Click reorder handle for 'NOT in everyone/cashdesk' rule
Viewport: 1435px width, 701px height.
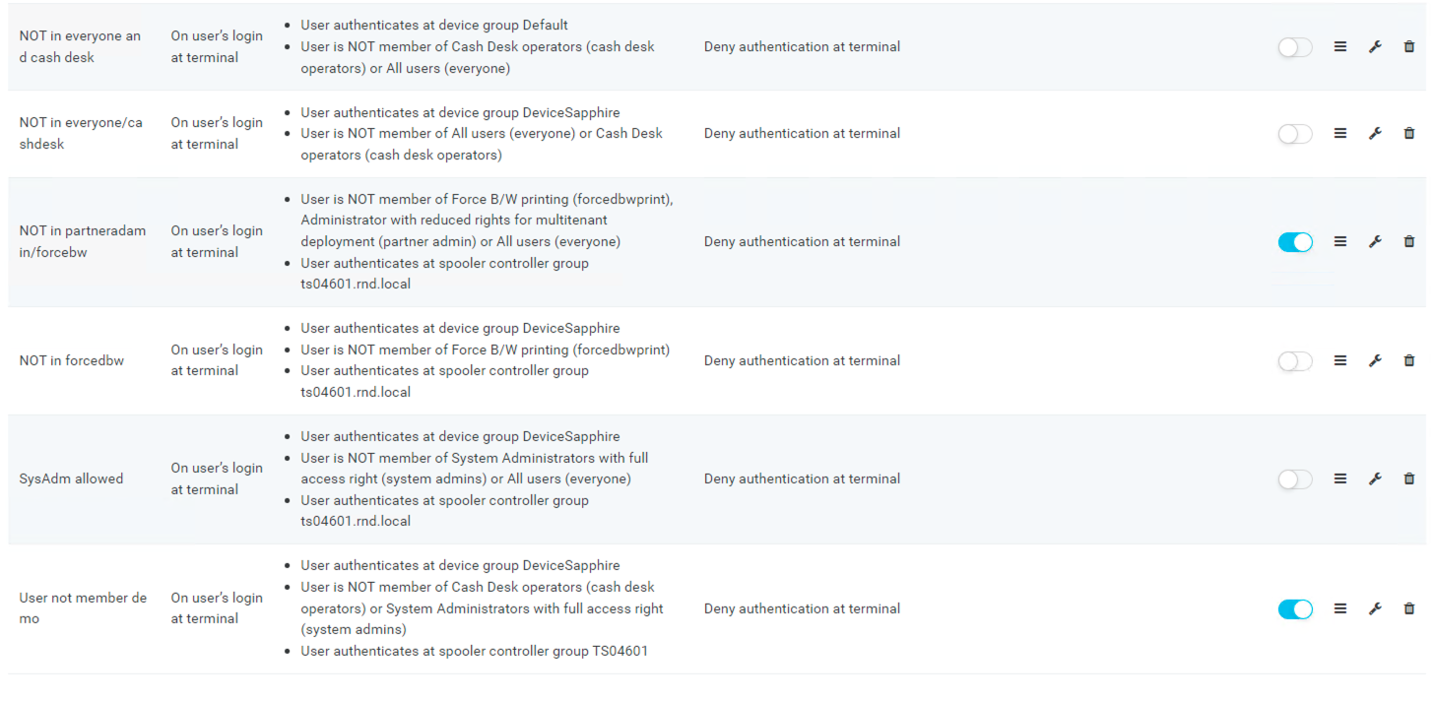(1339, 134)
